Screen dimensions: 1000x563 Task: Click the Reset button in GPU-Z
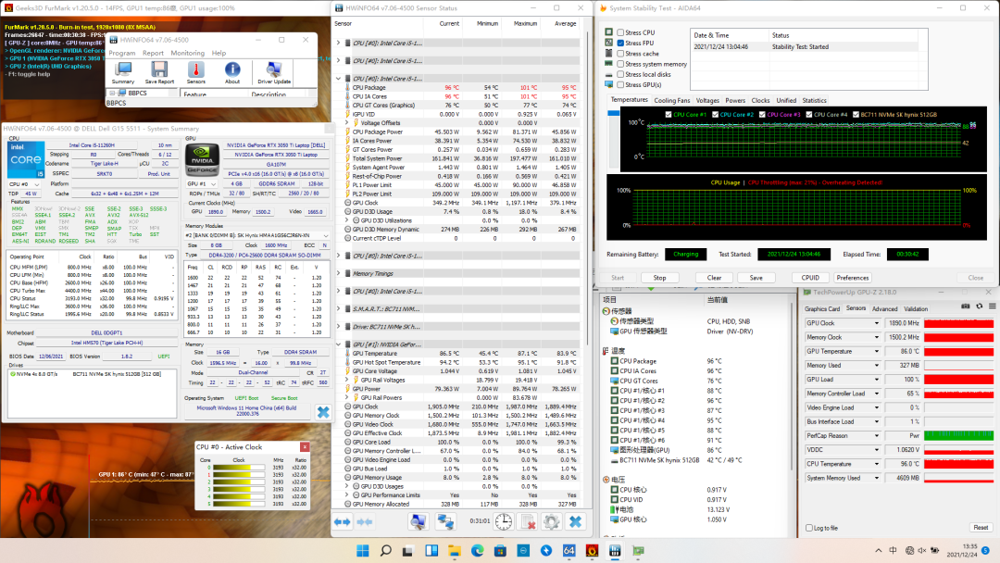(x=981, y=528)
